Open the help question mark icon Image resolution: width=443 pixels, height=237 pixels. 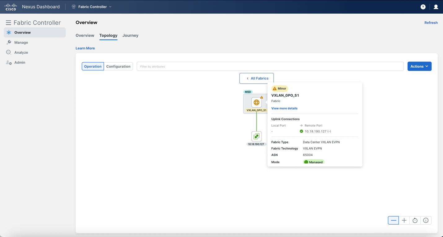(x=423, y=7)
